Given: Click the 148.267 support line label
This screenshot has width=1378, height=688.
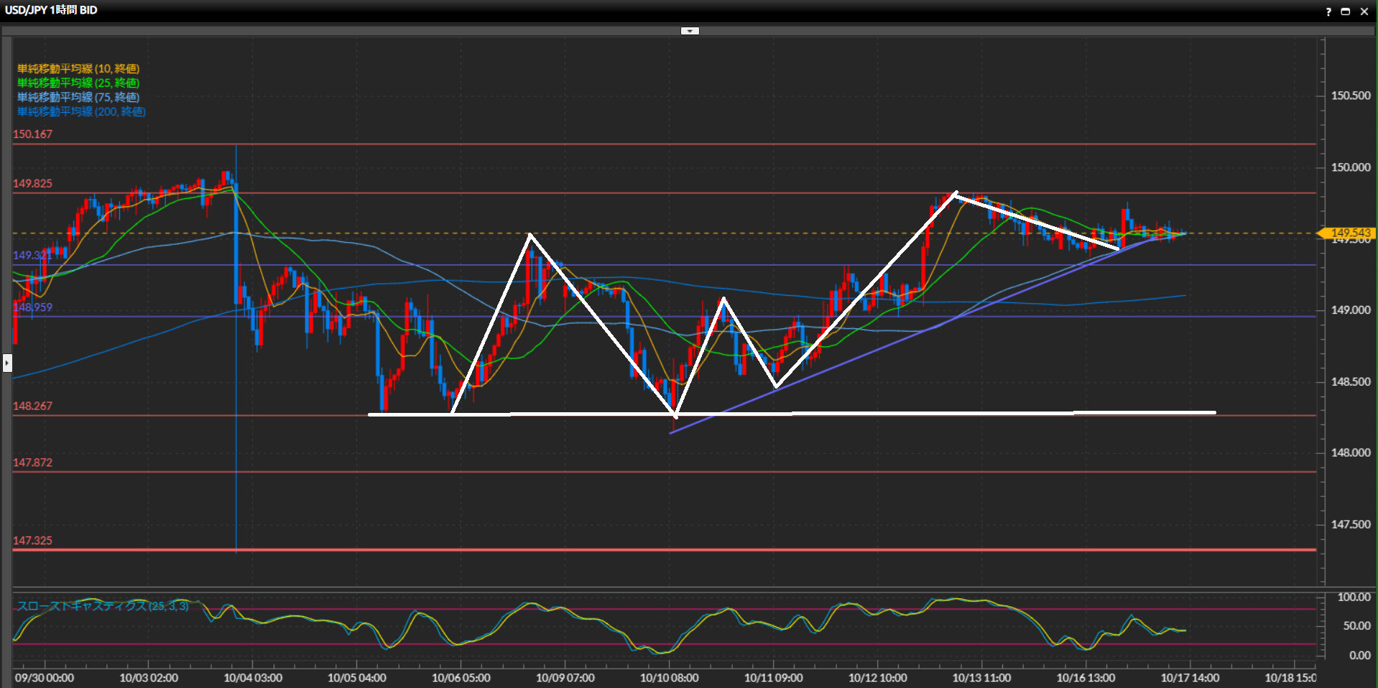Looking at the screenshot, I should pos(32,406).
